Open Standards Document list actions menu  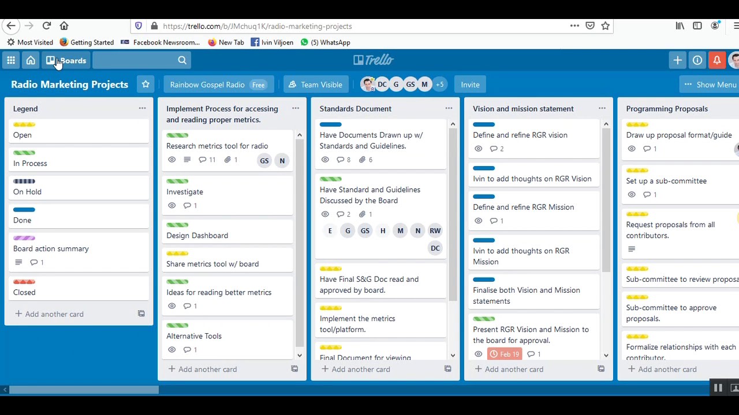(449, 108)
